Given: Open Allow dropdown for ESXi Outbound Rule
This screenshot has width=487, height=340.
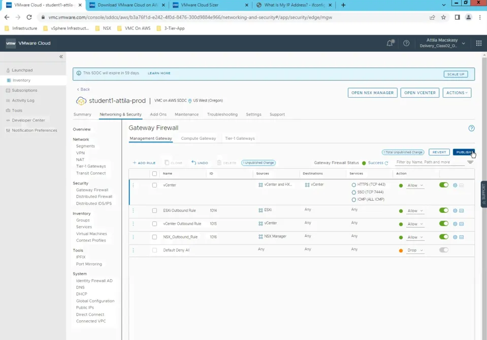Looking at the screenshot, I should [415, 211].
